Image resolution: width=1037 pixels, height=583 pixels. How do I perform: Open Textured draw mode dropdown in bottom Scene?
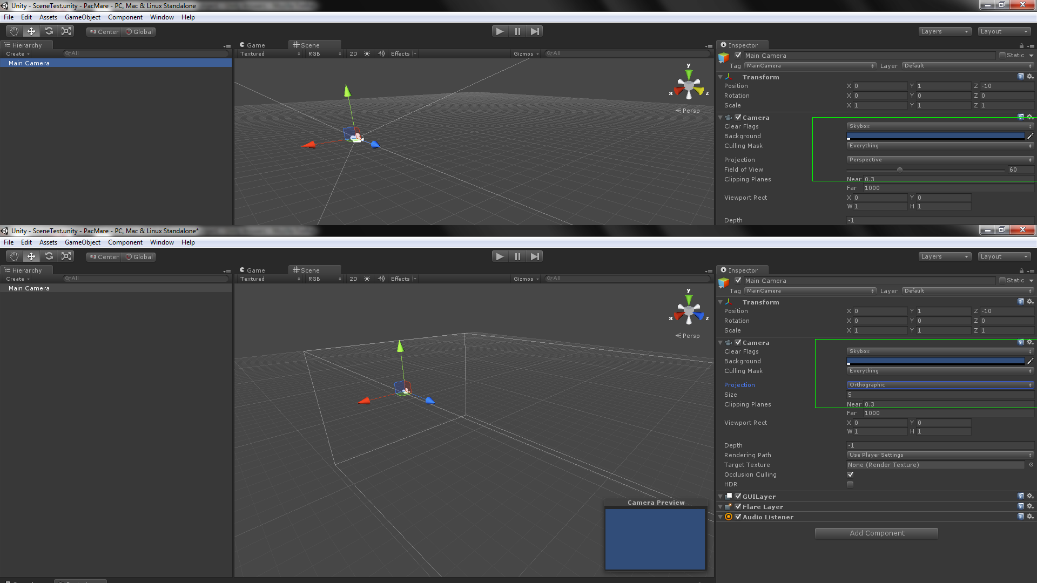[x=270, y=279]
